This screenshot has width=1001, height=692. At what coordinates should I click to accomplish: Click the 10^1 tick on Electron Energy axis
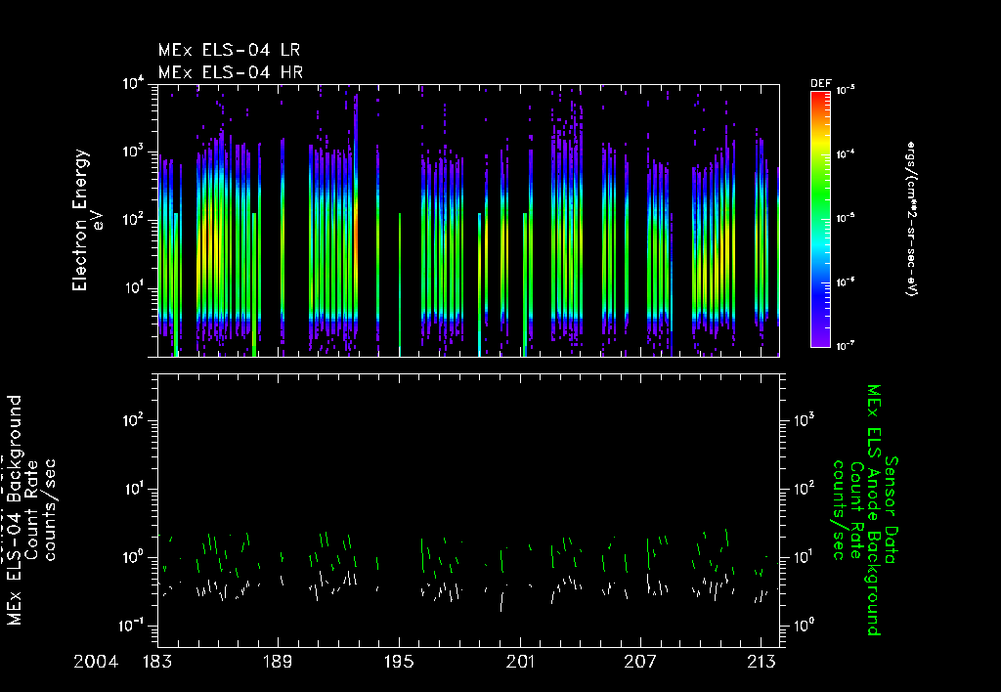(x=135, y=288)
